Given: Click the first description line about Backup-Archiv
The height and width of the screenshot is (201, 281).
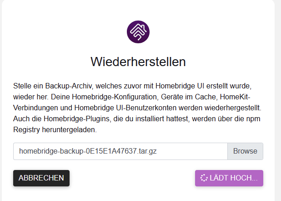Looking at the screenshot, I should click(x=132, y=86).
